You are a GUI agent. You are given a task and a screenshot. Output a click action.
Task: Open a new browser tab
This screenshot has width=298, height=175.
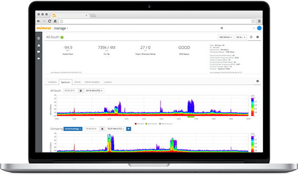pos(93,15)
